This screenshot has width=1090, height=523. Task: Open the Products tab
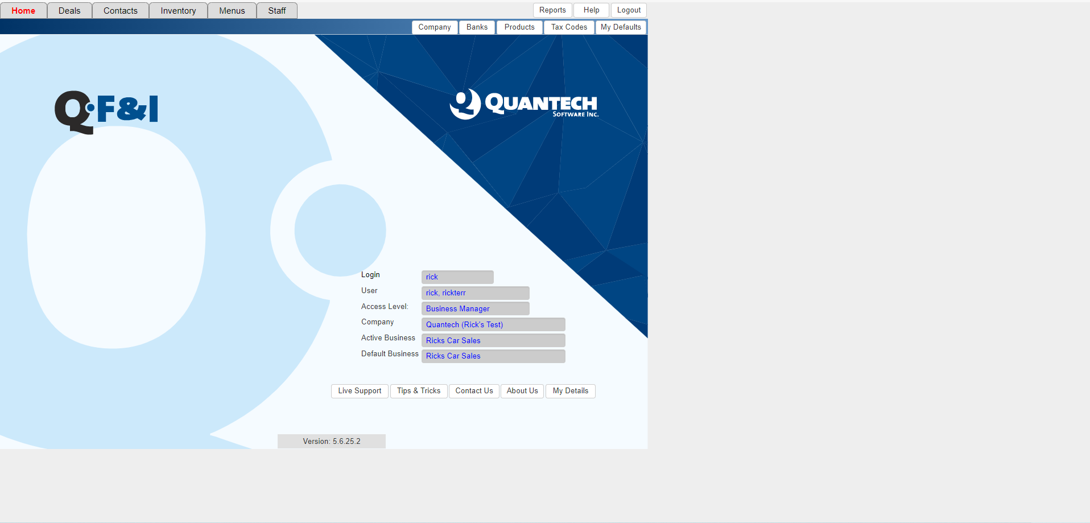(x=519, y=27)
